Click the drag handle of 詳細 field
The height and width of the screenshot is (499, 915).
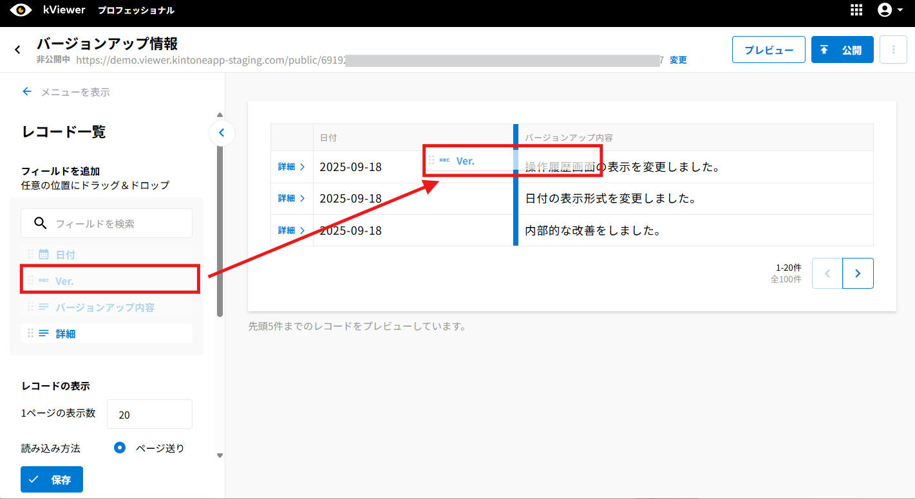point(30,333)
